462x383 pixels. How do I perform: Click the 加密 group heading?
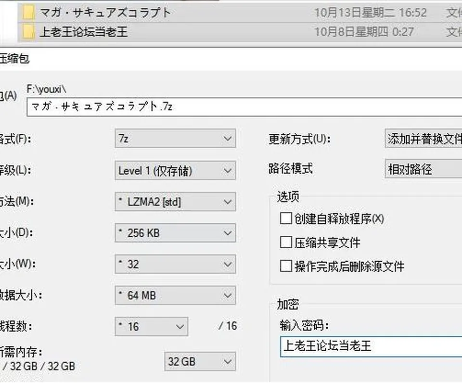[x=288, y=305]
